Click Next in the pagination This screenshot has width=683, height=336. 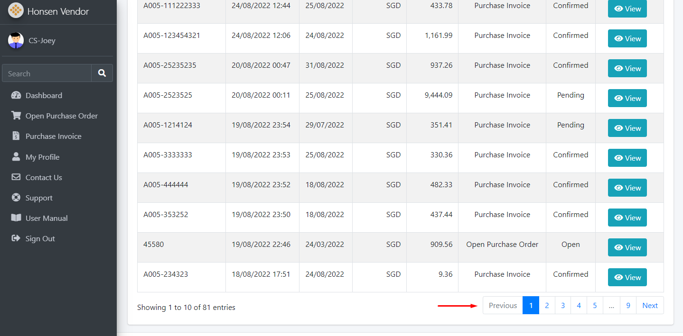(x=650, y=306)
